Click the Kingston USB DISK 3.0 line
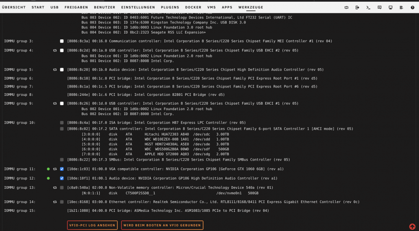 coord(163,23)
